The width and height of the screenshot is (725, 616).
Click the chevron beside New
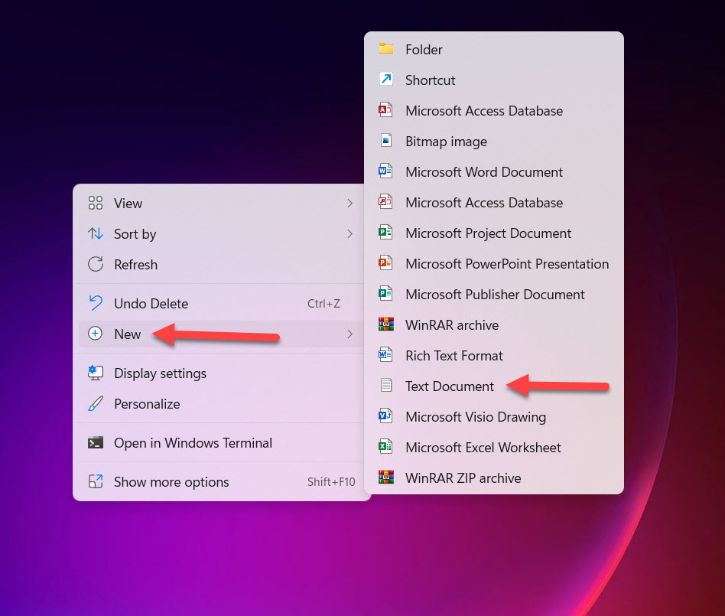click(x=349, y=334)
